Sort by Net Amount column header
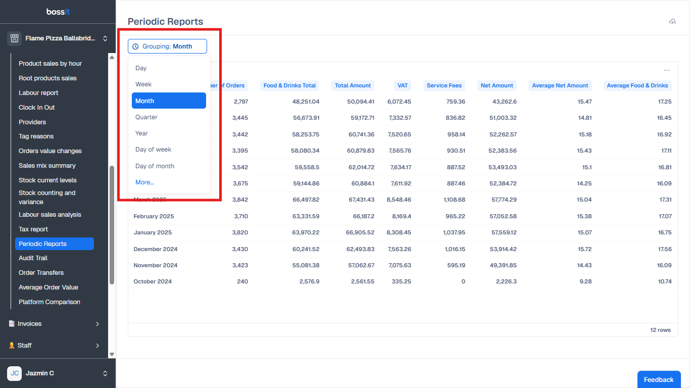The width and height of the screenshot is (690, 388). (x=497, y=85)
